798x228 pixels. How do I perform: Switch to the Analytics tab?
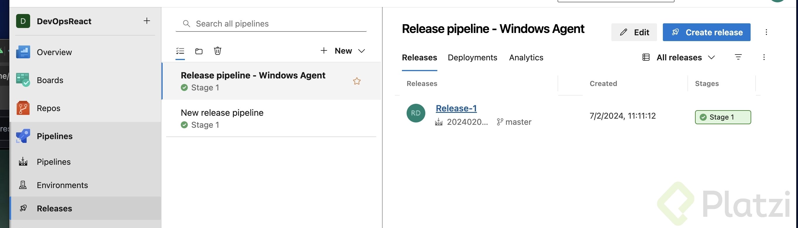[526, 57]
